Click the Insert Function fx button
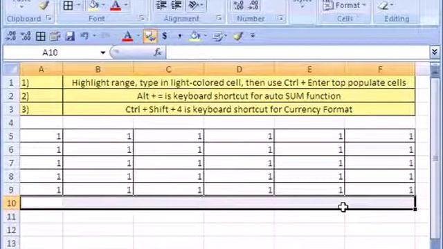The image size is (443, 249). pos(158,53)
